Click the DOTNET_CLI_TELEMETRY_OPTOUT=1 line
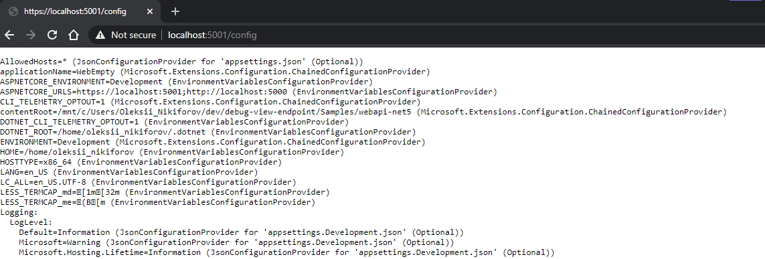Screen dimensions: 765x259 pos(174,122)
